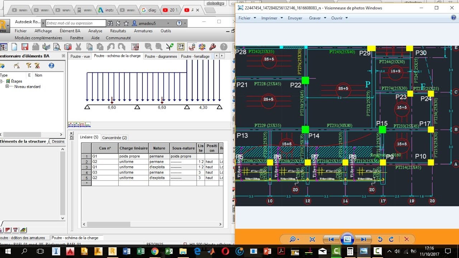Viewport: 459px width, 258px height.
Task: Click the Redo arrow icon in Robot toolbar
Action: coord(122,47)
